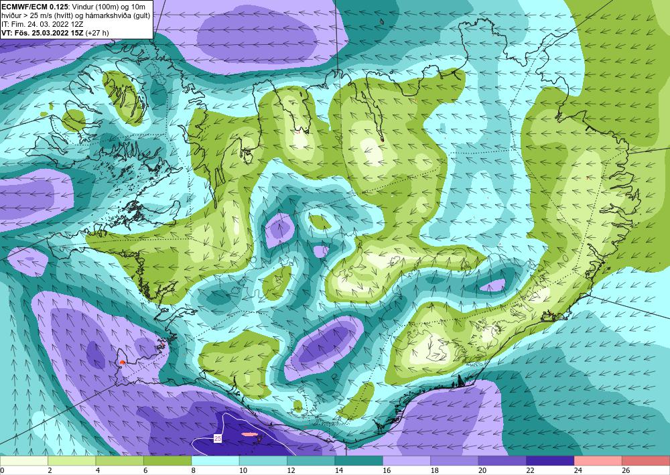Click the light lavender 16–18 m/s legend swatch
Viewport: 670px width, 475px height.
[x=407, y=461]
